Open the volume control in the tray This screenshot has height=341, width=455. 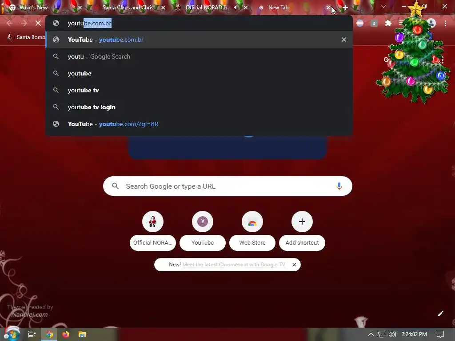tap(392, 334)
